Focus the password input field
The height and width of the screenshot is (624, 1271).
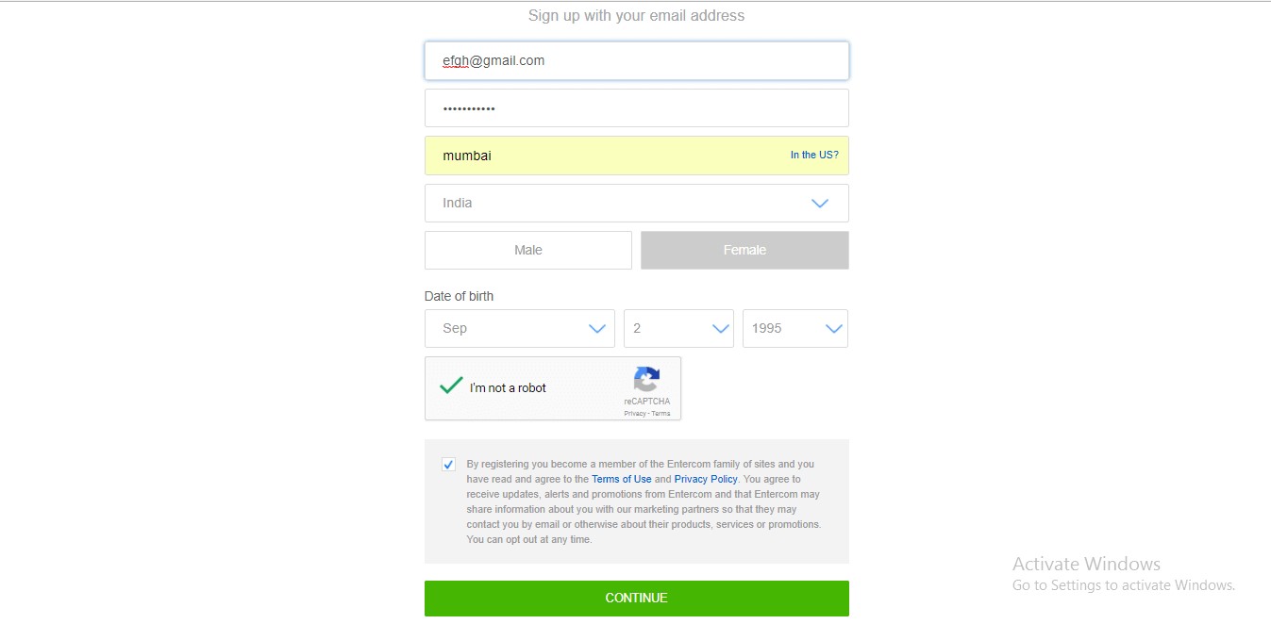(x=637, y=108)
